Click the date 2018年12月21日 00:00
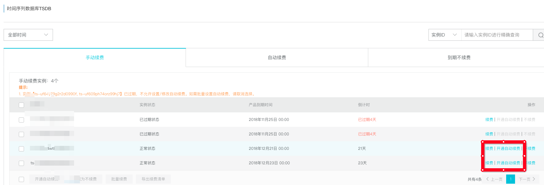 [269, 149]
